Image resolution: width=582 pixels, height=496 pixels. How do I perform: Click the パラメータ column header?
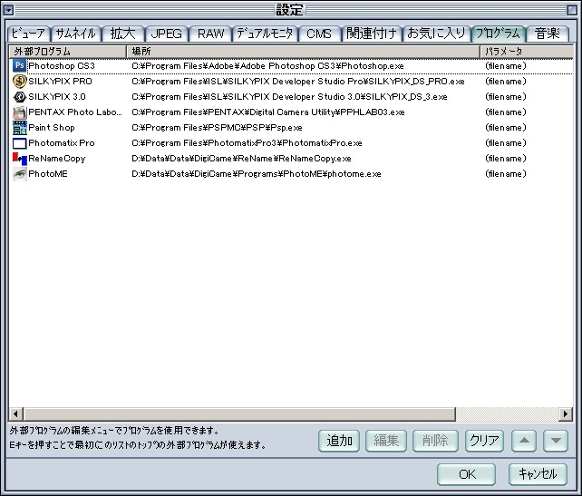tap(527, 52)
